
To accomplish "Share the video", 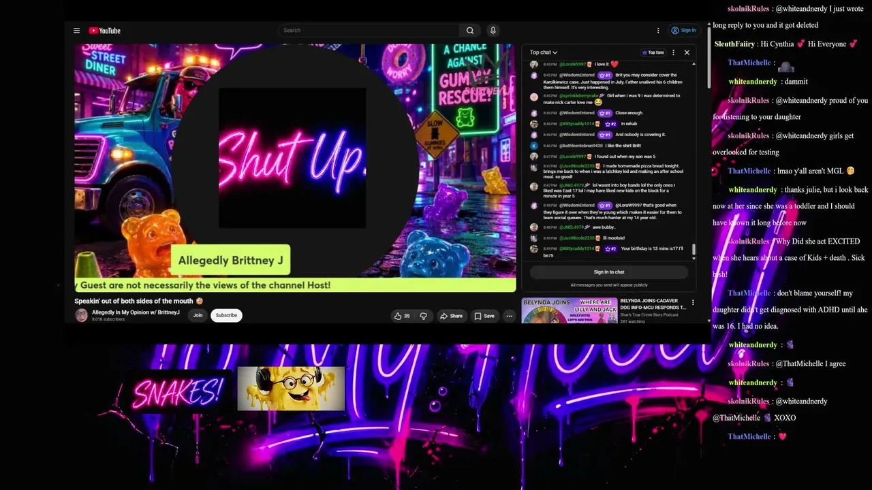I will 451,316.
